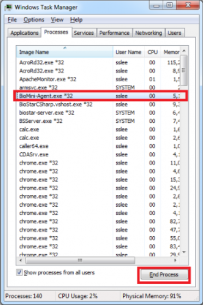203x305 pixels.
Task: Close the Windows Task Manager window
Action: point(188,5)
